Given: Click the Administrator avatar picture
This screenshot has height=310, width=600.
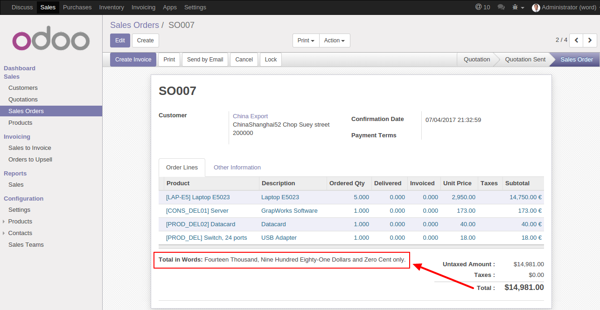Looking at the screenshot, I should [x=536, y=7].
